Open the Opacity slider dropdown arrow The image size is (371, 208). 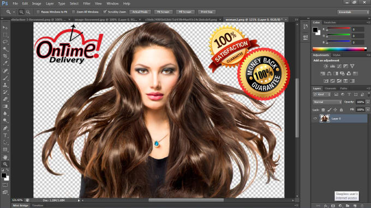click(x=368, y=102)
